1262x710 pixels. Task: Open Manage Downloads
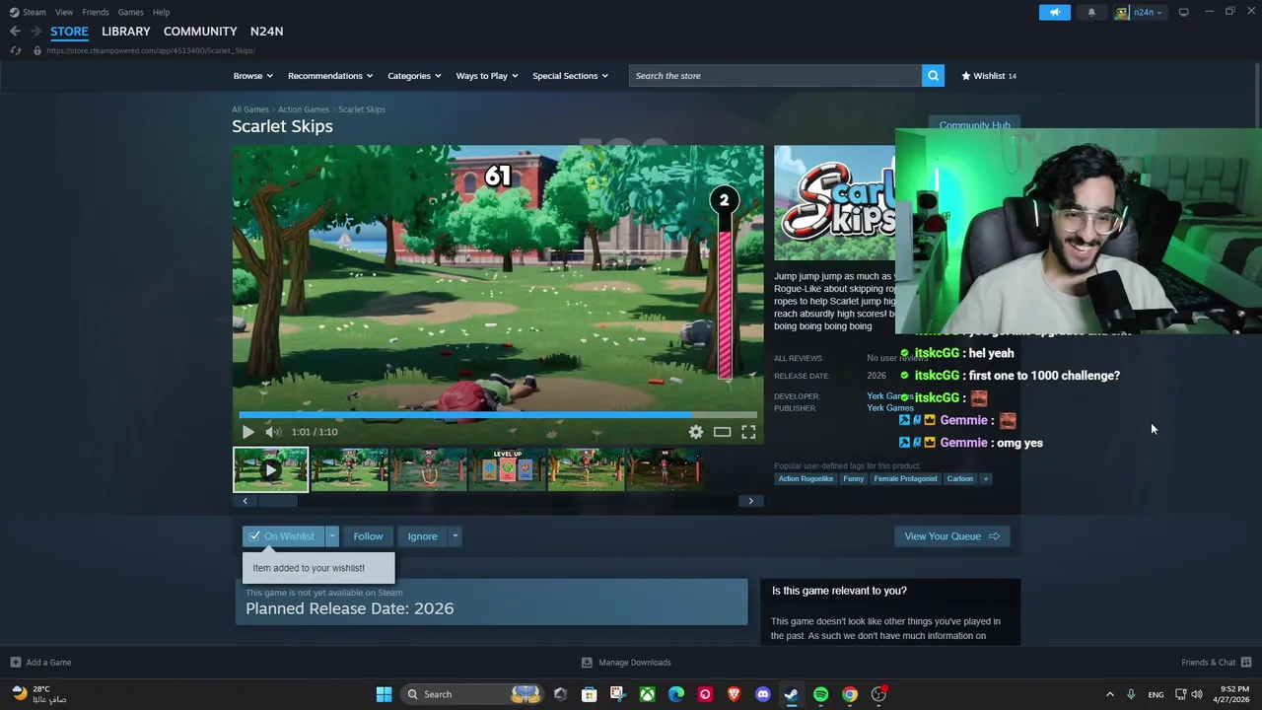[x=626, y=663]
